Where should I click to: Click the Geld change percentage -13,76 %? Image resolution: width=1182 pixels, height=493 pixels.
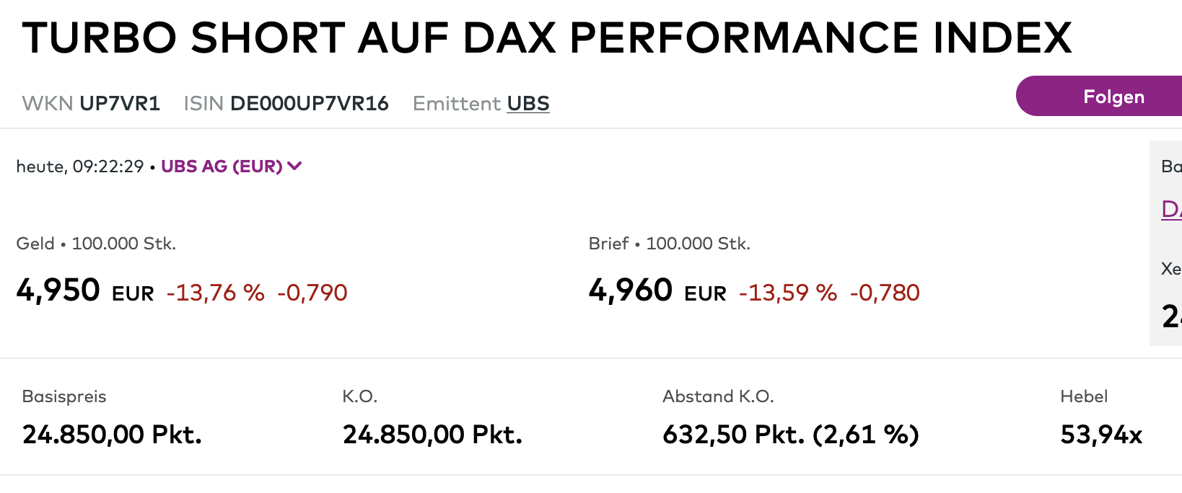pos(216,293)
